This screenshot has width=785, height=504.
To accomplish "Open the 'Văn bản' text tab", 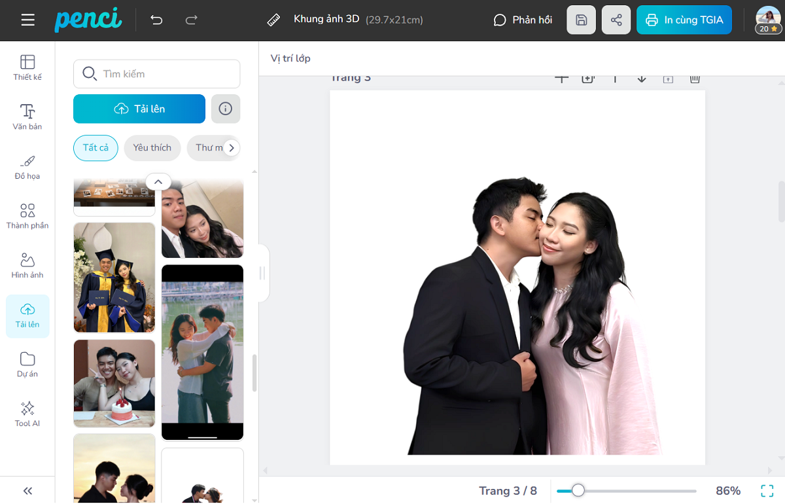I will 27,117.
